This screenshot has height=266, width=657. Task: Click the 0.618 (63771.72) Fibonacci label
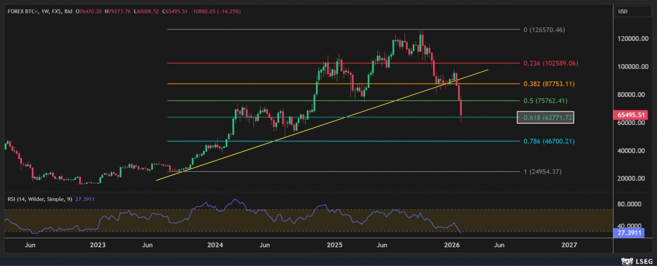pyautogui.click(x=545, y=117)
